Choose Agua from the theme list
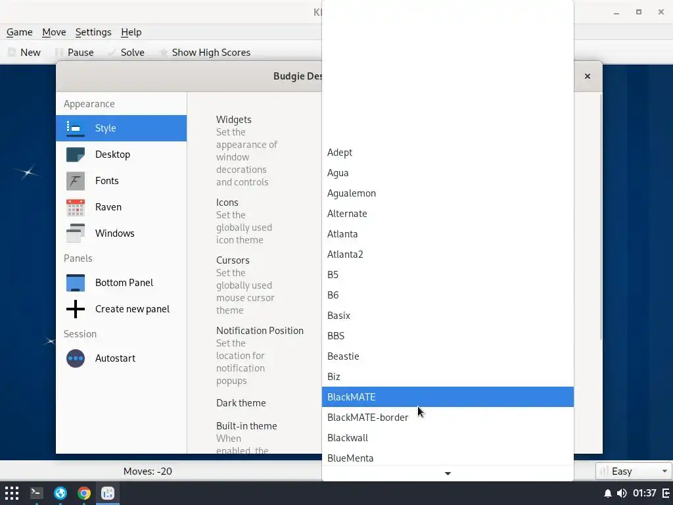 tap(448, 173)
